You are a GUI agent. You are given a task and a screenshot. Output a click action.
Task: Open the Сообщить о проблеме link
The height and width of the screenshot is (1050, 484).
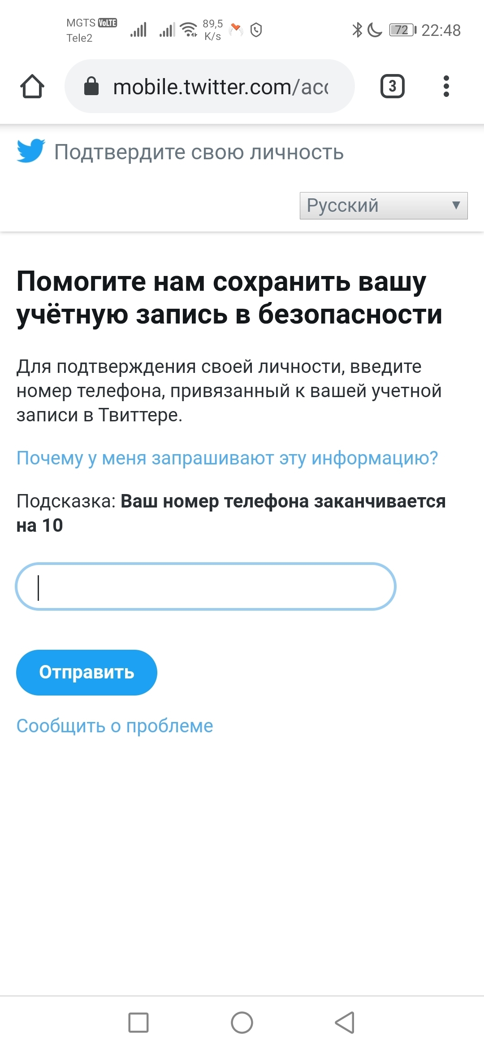[115, 726]
